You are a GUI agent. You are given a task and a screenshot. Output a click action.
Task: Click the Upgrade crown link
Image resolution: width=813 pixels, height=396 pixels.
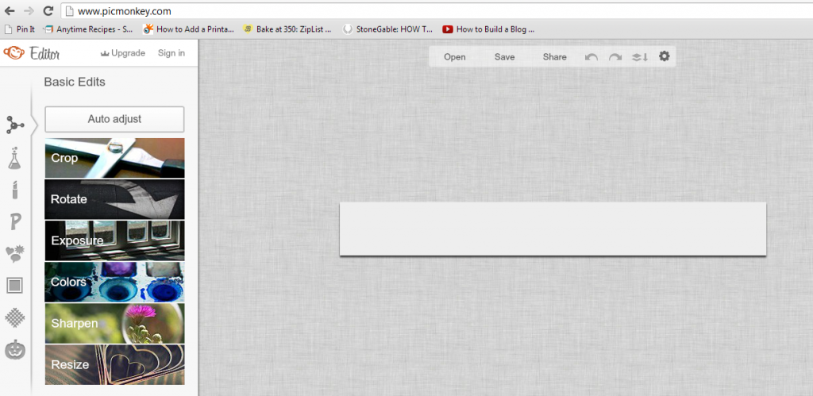122,53
